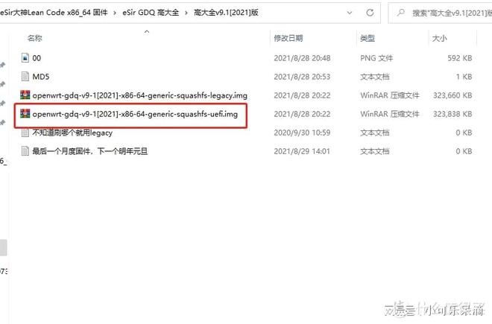Click WinRAR icon of squashfs-legacy.img file
This screenshot has width=492, height=324.
pos(25,95)
